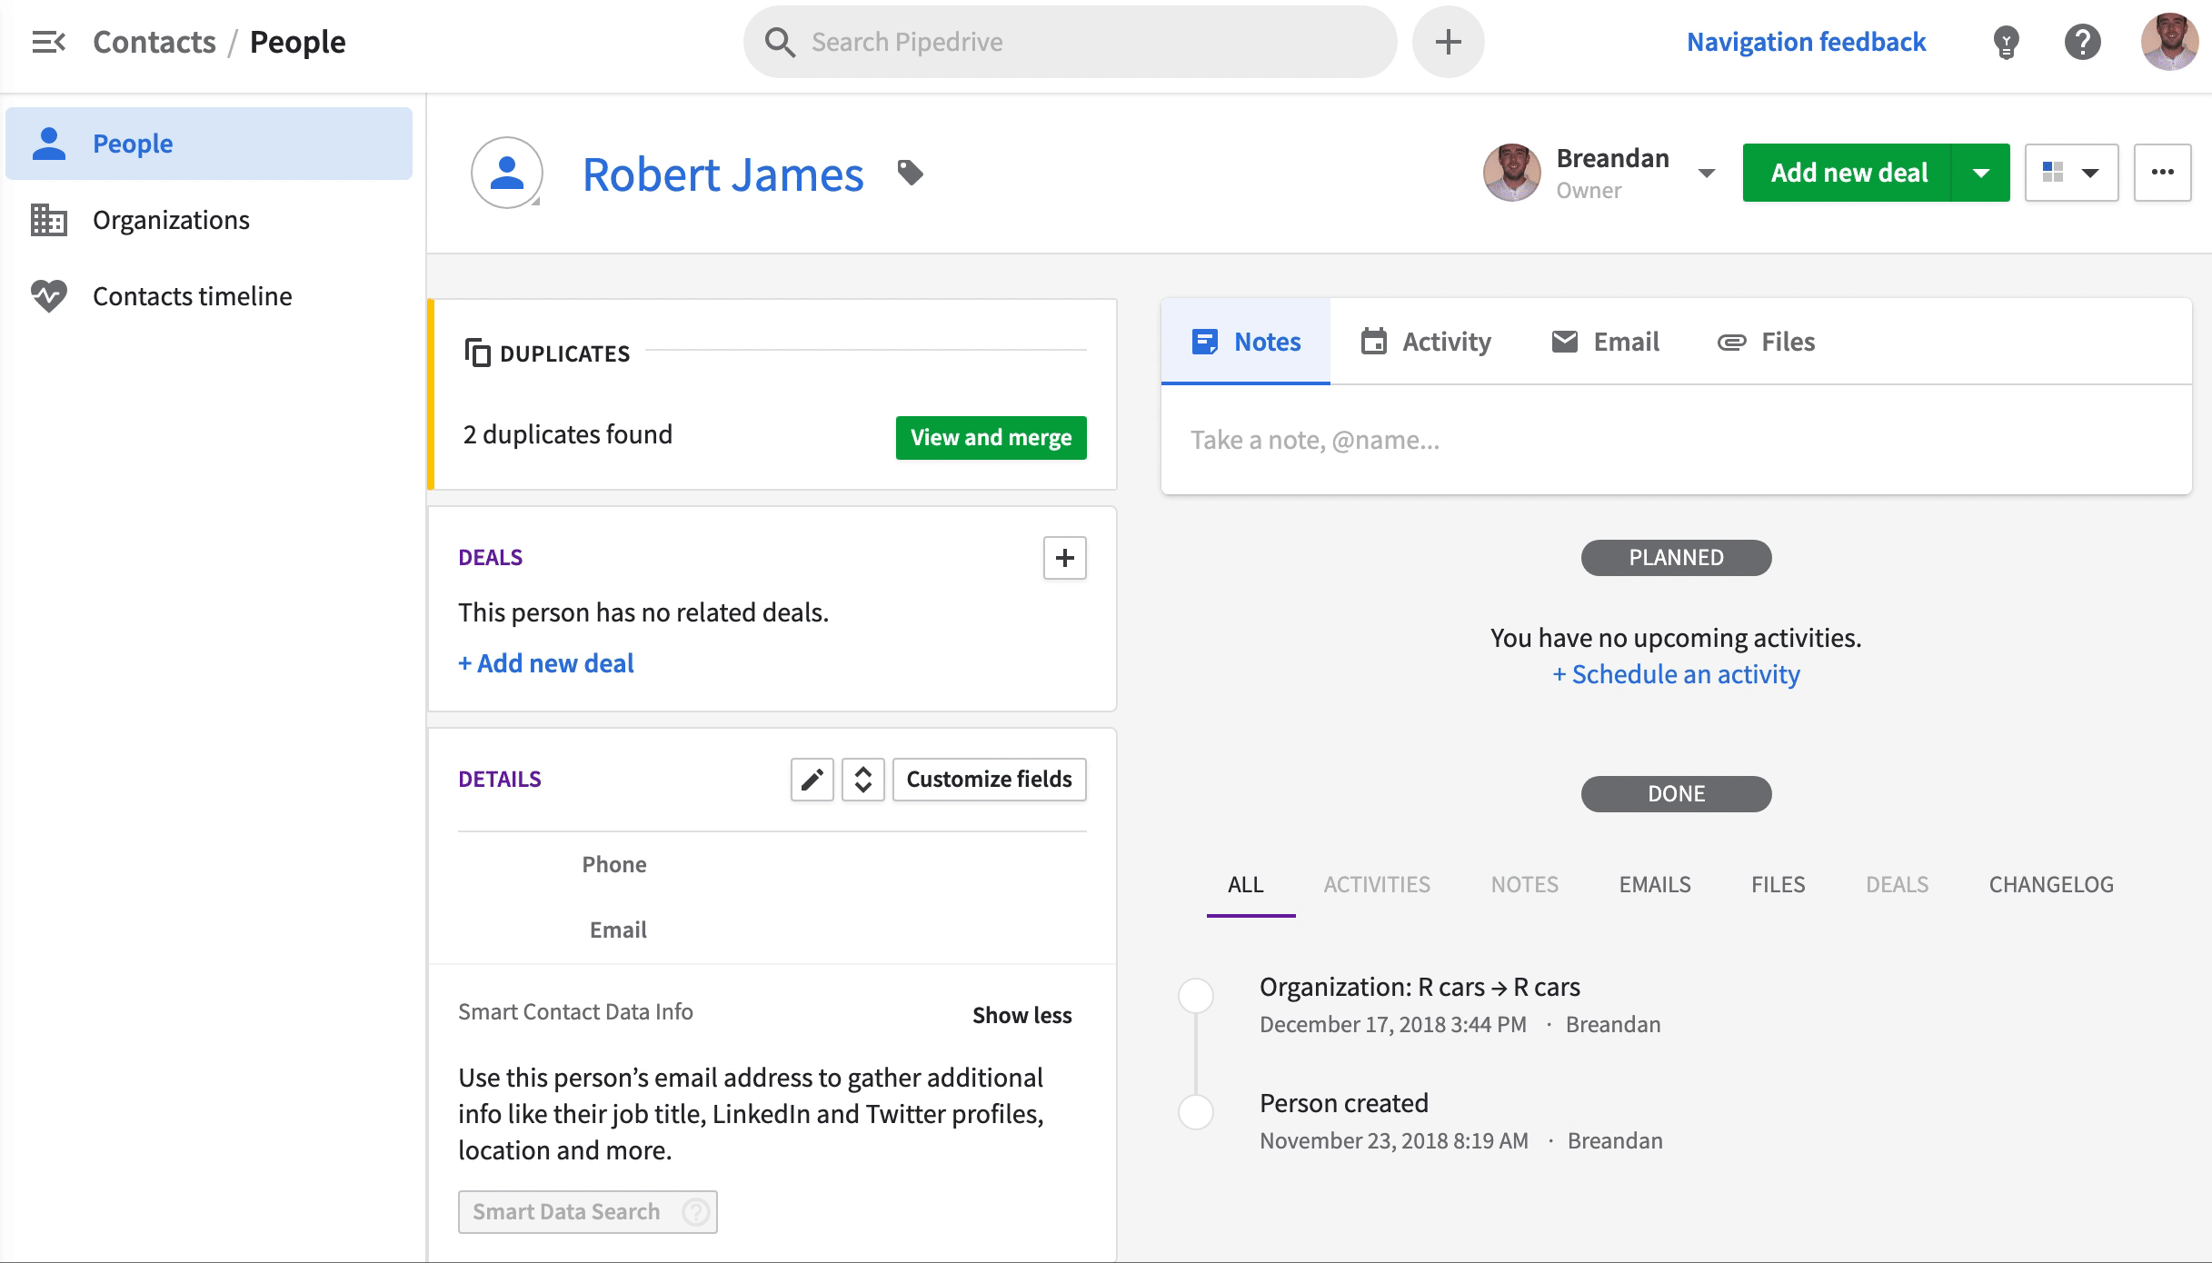Click the three-dot overflow menu icon
Viewport: 2212px width, 1263px height.
[2162, 172]
